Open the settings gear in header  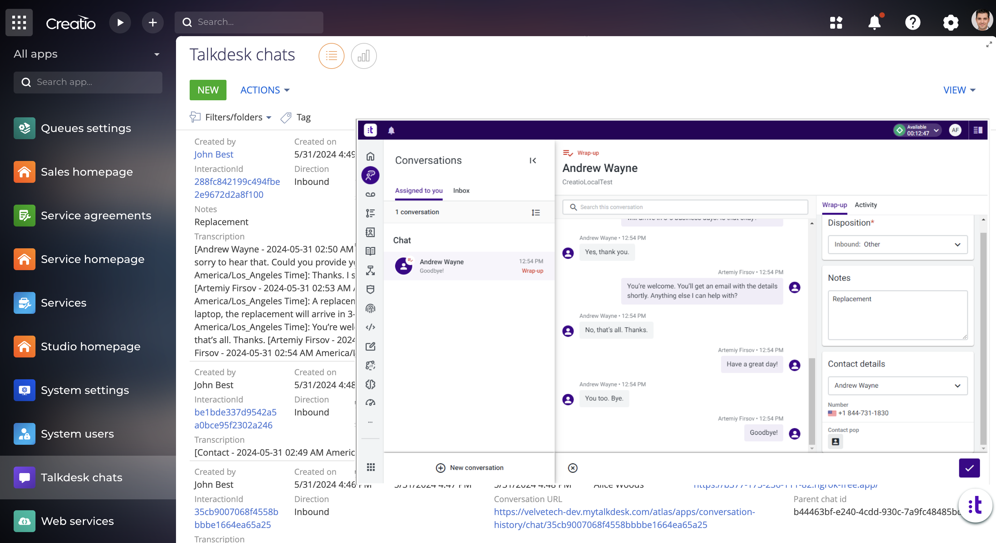[950, 23]
